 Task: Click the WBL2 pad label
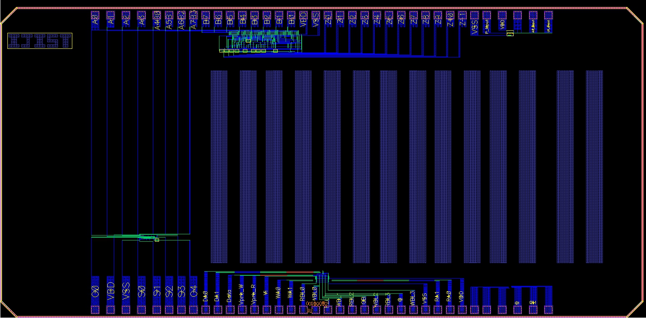376,299
